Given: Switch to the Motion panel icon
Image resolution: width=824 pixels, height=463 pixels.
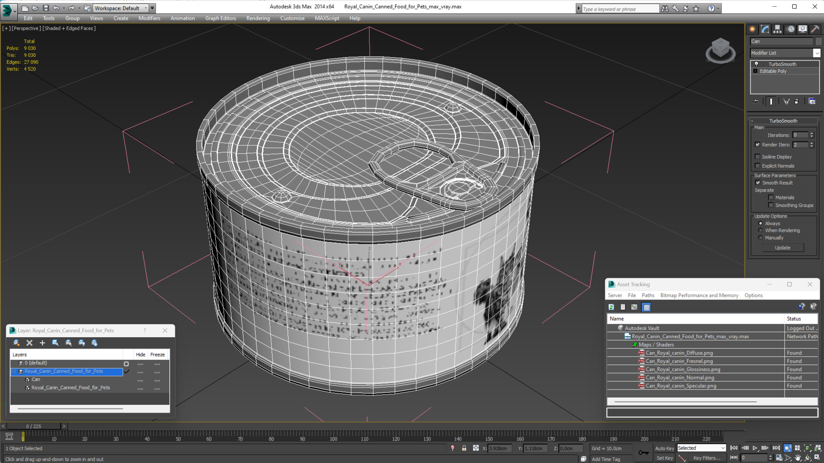Looking at the screenshot, I should tap(790, 29).
